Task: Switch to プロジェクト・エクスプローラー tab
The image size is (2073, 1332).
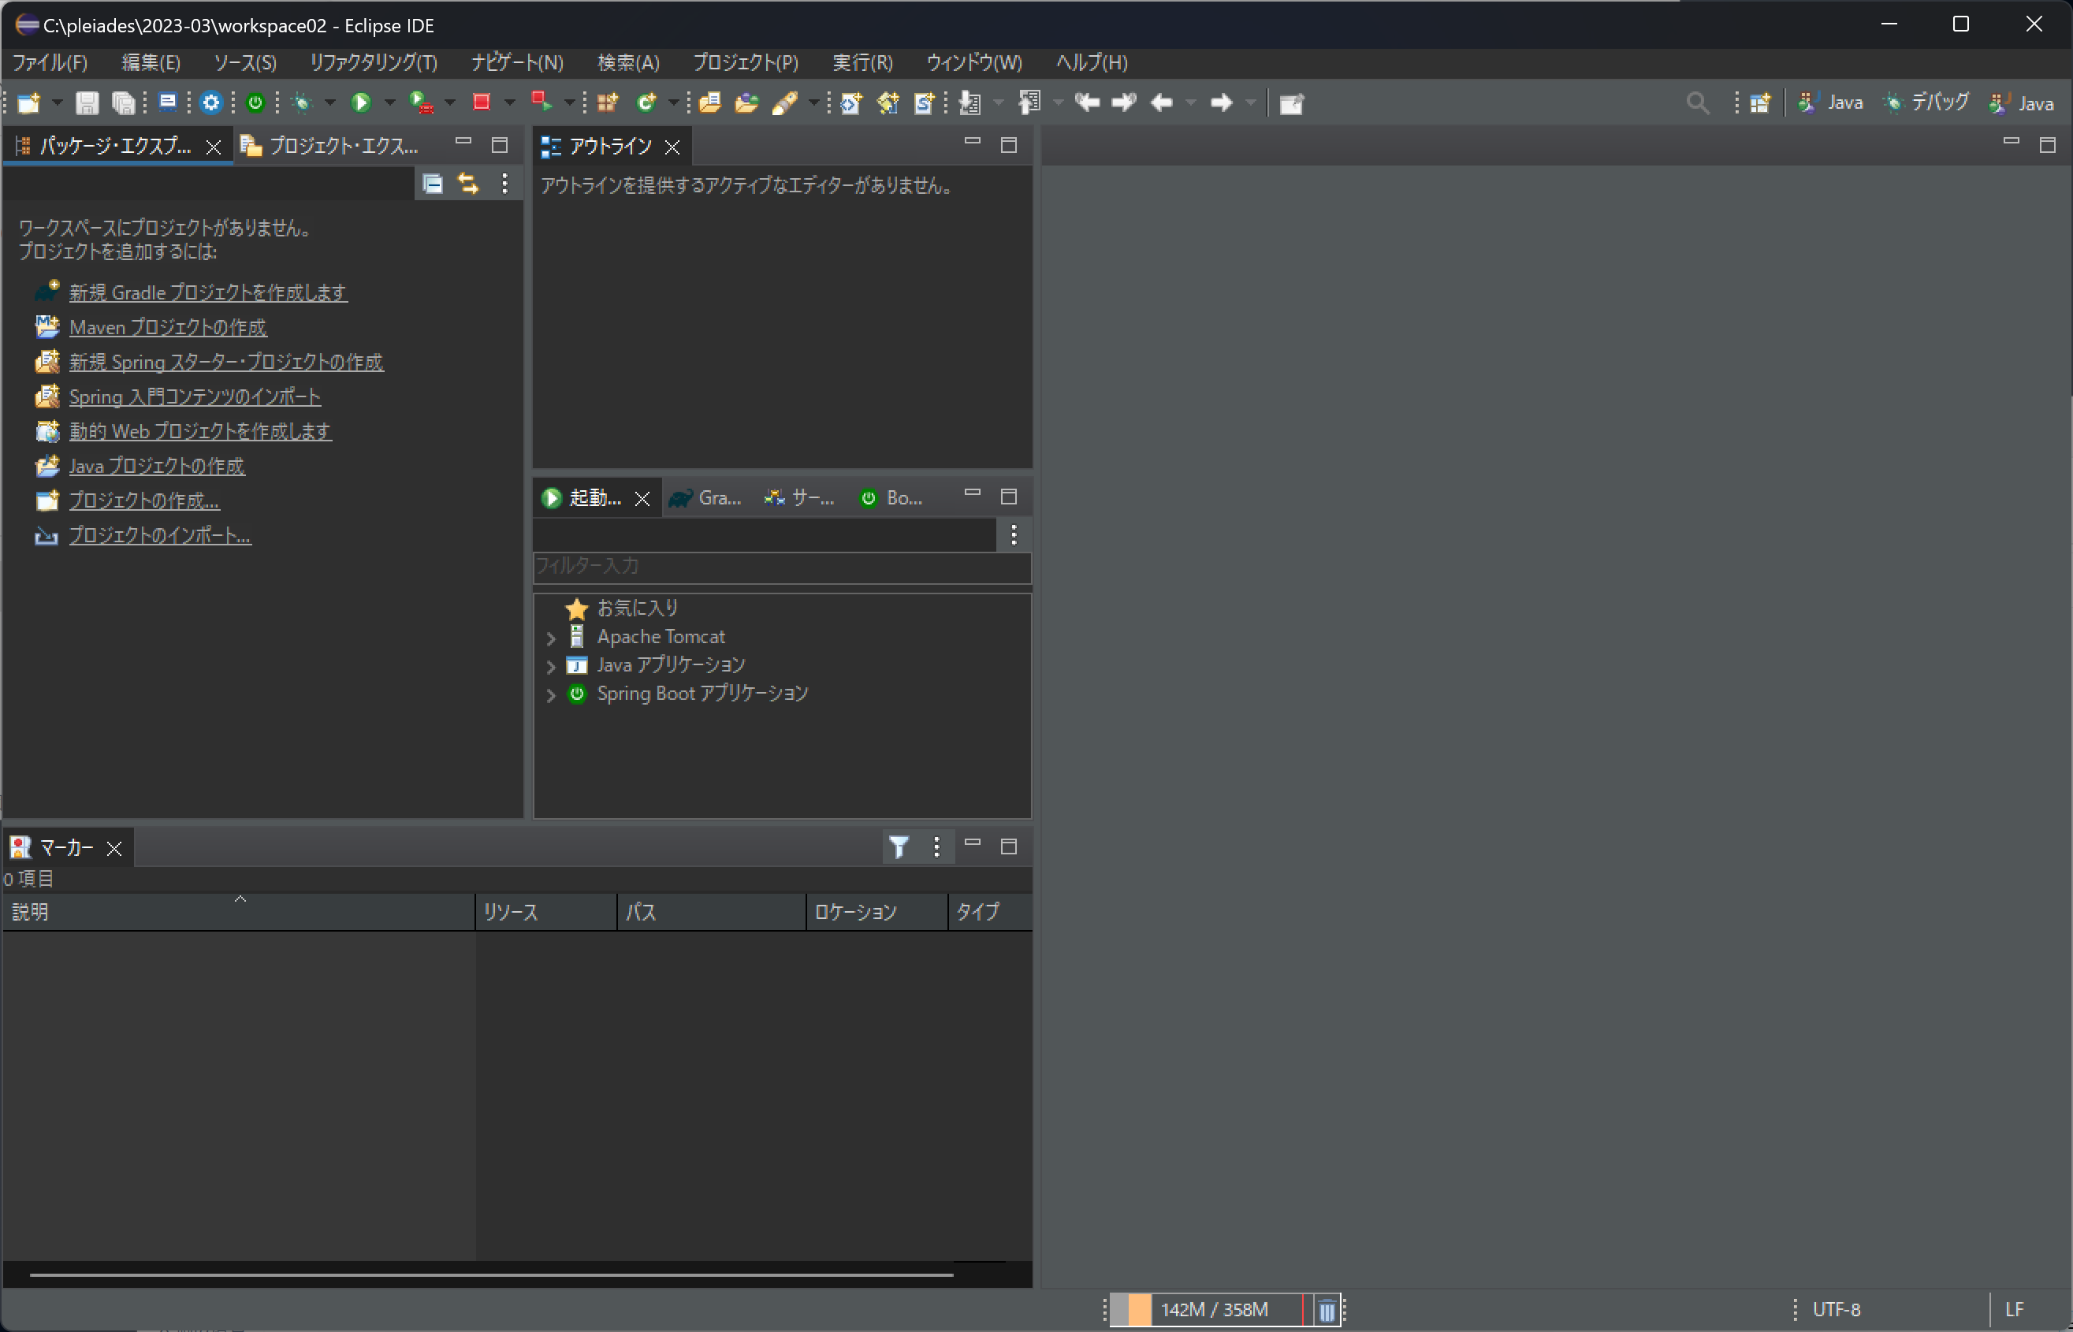Action: (x=330, y=146)
